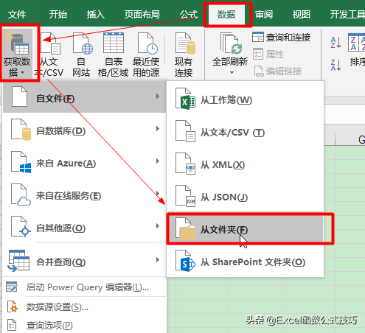Screen dimensions: 365x333
Task: Click the crosshair icon beside 自其他源
Action: click(x=21, y=227)
